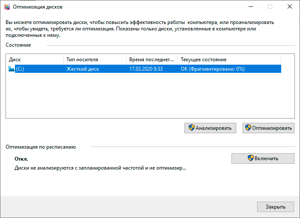
Task: Sort by Тип носителя column header
Action: tap(95, 60)
